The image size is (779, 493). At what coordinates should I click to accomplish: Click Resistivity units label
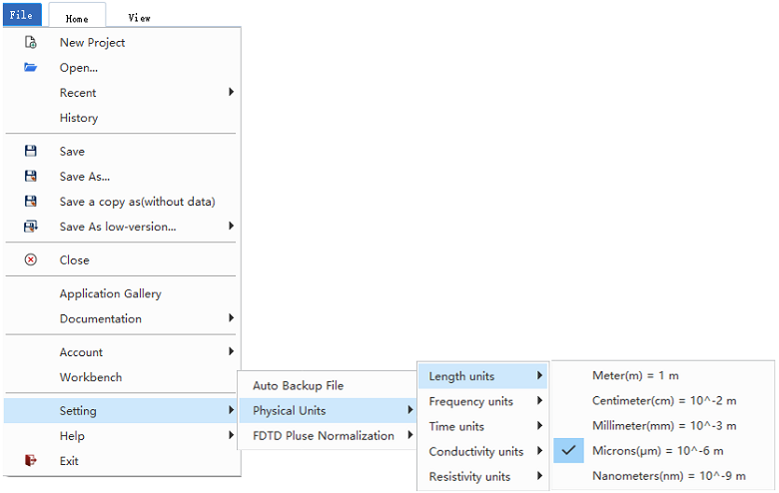(x=469, y=477)
